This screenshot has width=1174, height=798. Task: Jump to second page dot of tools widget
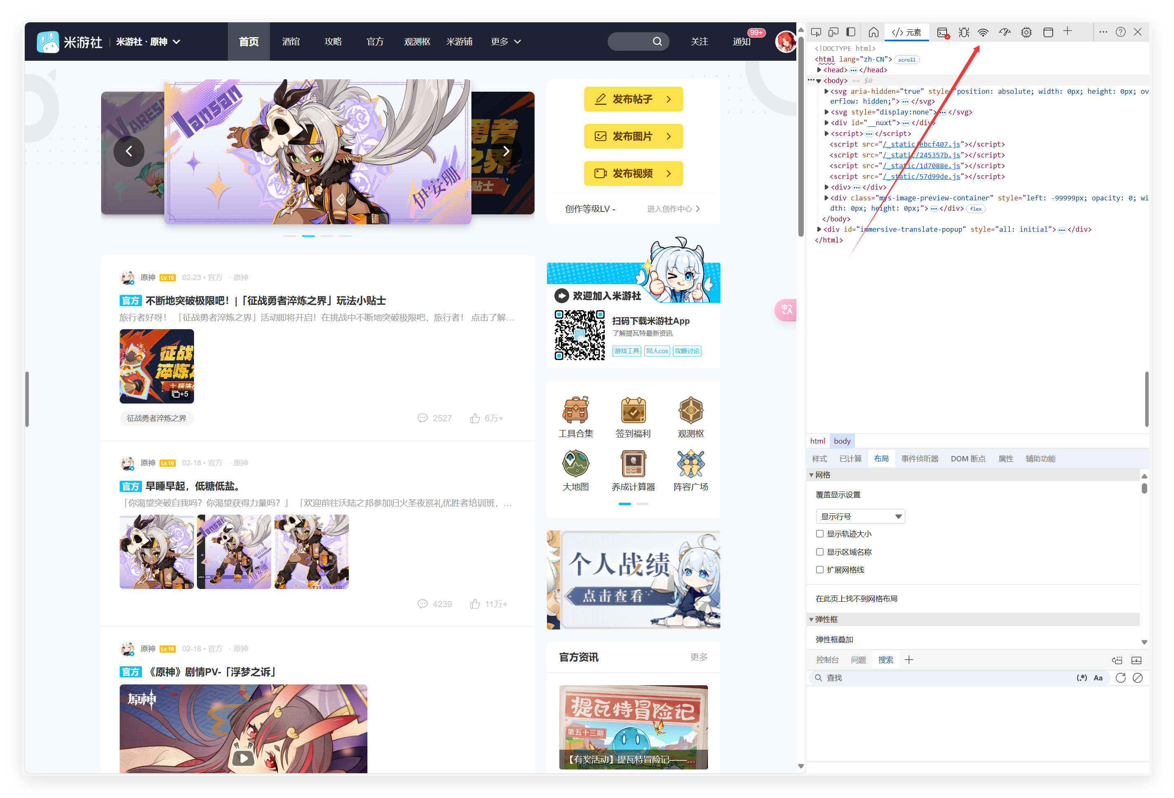(x=642, y=504)
